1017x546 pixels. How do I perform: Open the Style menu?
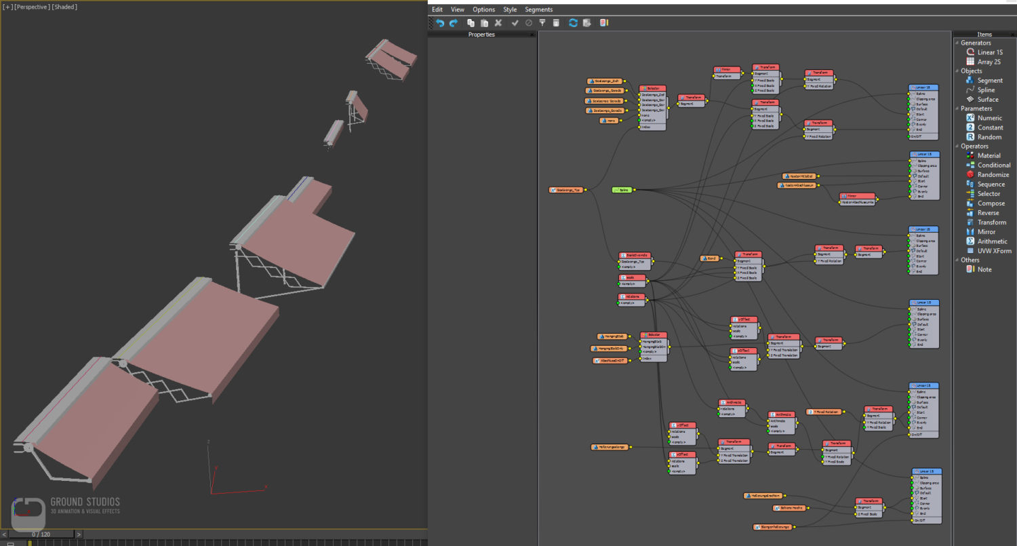(x=510, y=9)
